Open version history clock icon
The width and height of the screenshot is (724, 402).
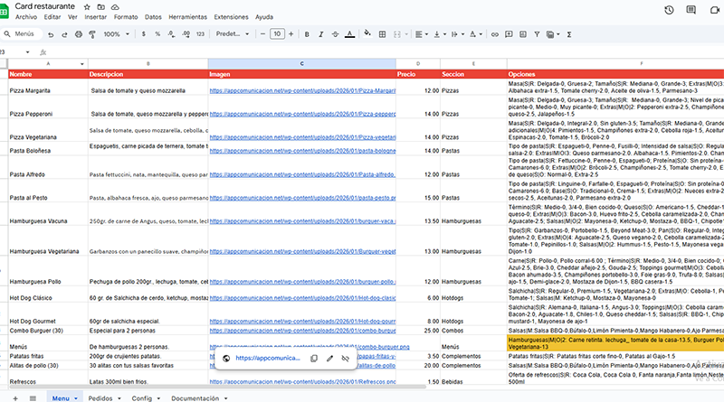coord(668,10)
